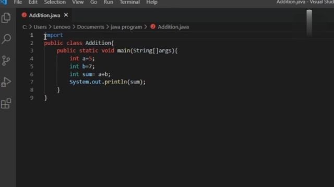
Task: Open the Help menu
Action: point(152,2)
